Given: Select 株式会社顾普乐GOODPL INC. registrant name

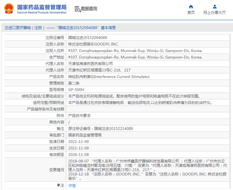Looking at the screenshot, I should (x=93, y=44).
